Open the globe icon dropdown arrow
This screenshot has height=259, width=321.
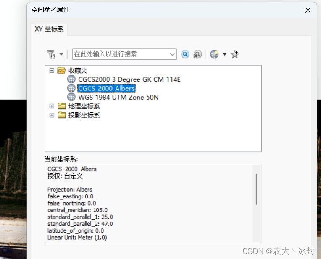[225, 54]
